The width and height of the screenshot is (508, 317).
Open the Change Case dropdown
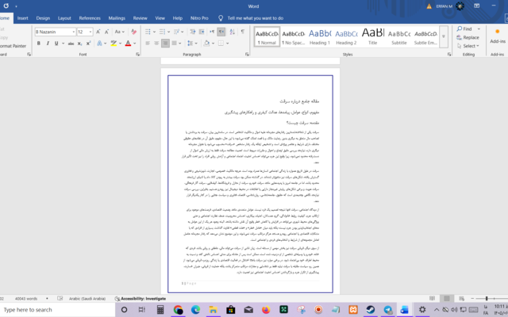[119, 32]
